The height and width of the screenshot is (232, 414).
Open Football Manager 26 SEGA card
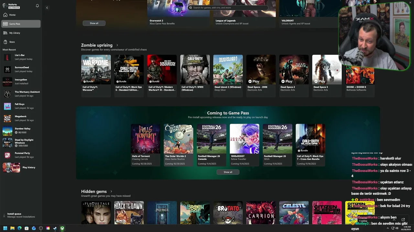click(x=278, y=145)
